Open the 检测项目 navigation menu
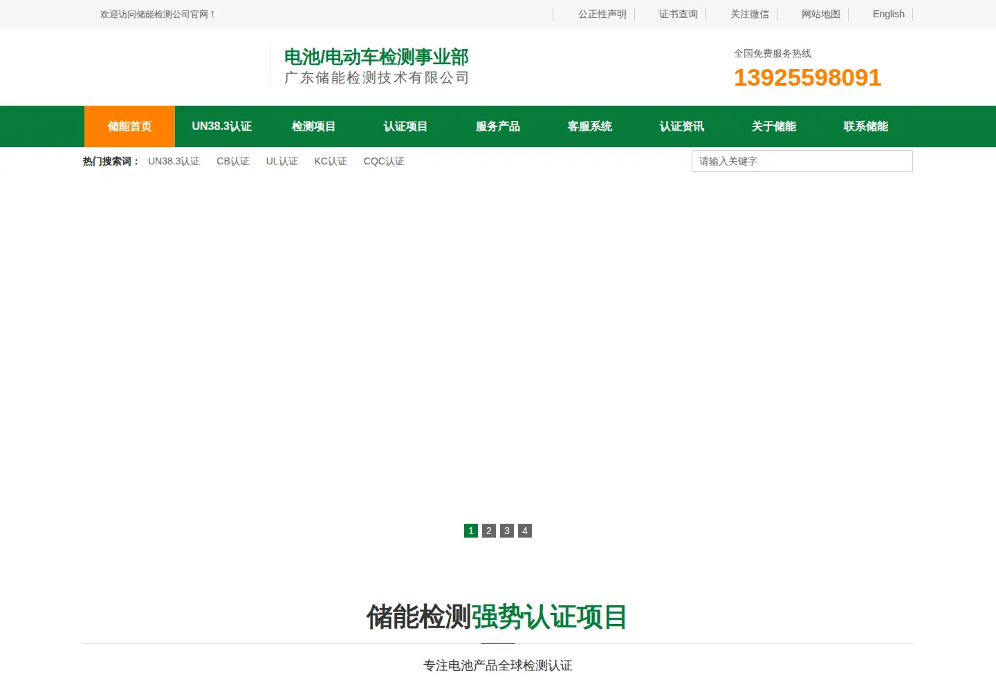Viewport: 996px width, 691px height. (x=313, y=126)
